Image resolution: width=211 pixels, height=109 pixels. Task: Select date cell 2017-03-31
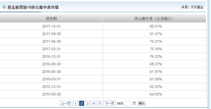tap(51, 49)
